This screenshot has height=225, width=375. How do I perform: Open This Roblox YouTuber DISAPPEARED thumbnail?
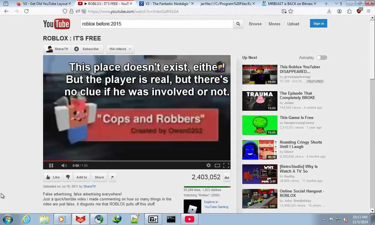[x=260, y=74]
